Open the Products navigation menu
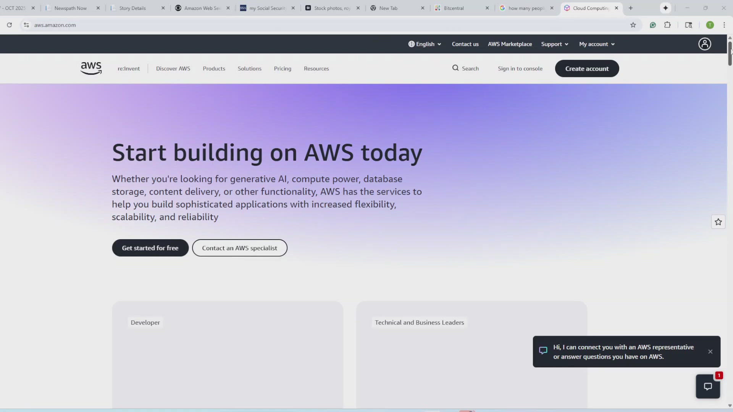 [x=214, y=68]
